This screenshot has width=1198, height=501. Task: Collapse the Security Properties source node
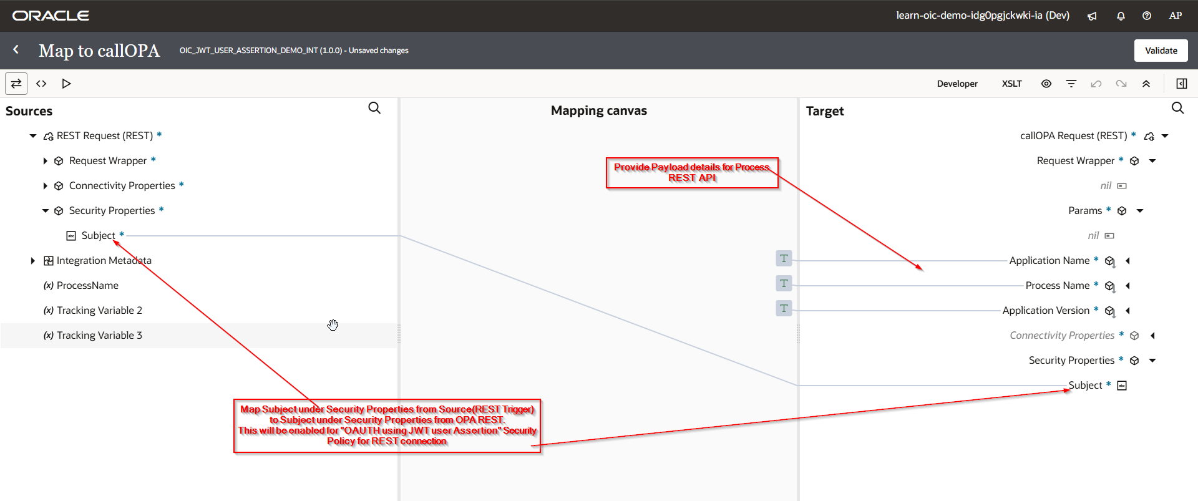[x=45, y=211]
